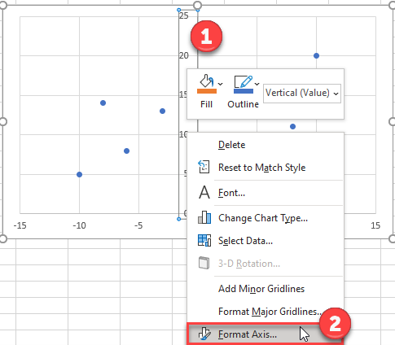The height and width of the screenshot is (345, 395).
Task: Select the data point at y 20
Action: (316, 55)
